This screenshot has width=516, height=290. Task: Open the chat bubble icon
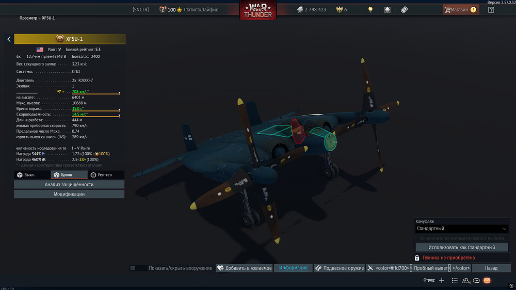click(476, 281)
